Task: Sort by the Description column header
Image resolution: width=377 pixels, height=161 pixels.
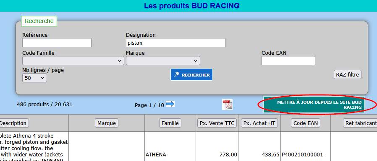Action: pyautogui.click(x=13, y=123)
